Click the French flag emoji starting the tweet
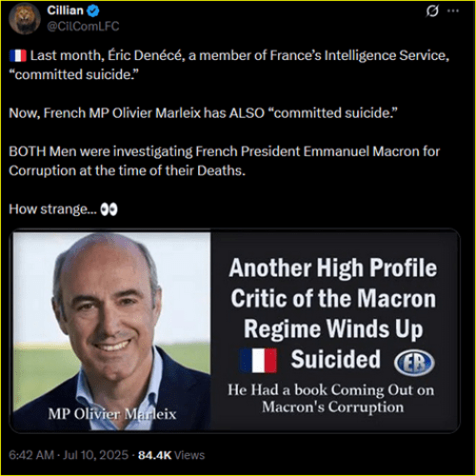Image resolution: width=476 pixels, height=476 pixels. pos(18,56)
